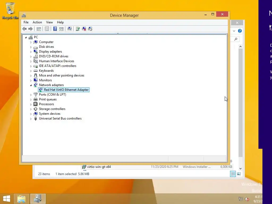This screenshot has height=204, width=272.
Task: Expand the System devices node
Action: pyautogui.click(x=31, y=114)
